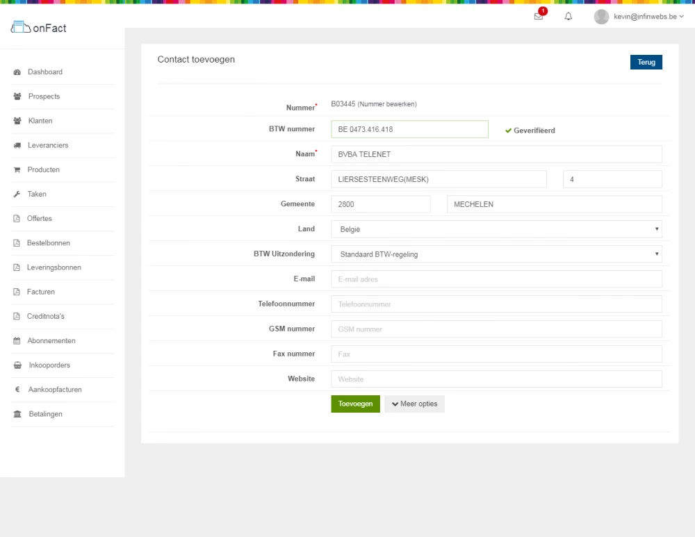Click the Nummer bewerken link

click(x=388, y=104)
